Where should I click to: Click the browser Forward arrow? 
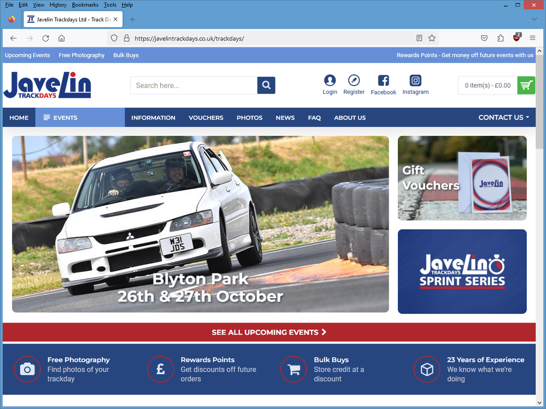coord(30,38)
